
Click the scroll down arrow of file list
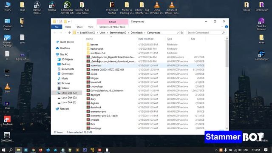pyautogui.click(x=227, y=128)
